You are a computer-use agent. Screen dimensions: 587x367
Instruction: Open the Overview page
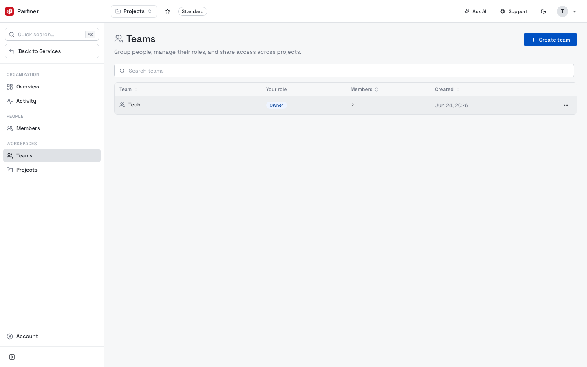52,87
